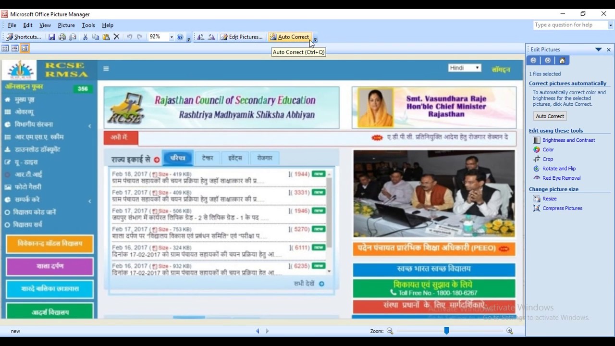The height and width of the screenshot is (346, 615).
Task: Click the Cut scissors icon
Action: (x=85, y=37)
